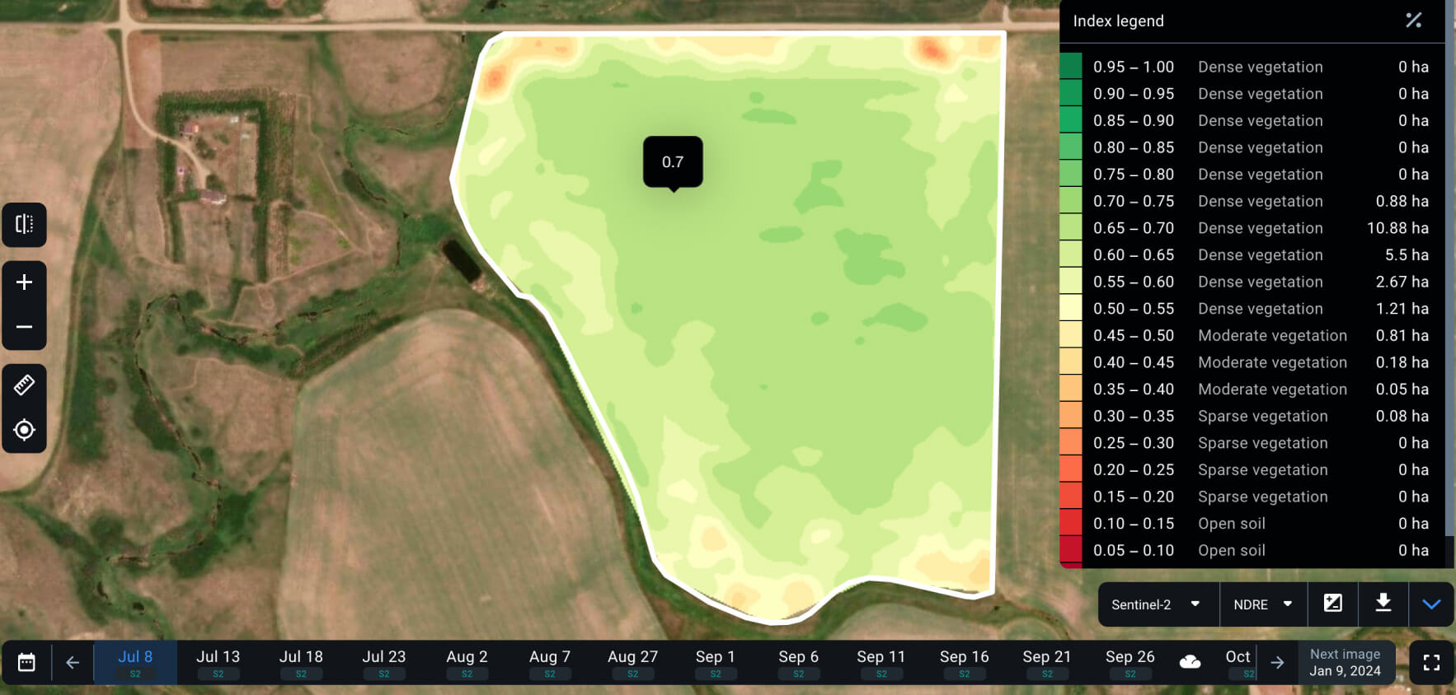Viewport: 1456px width, 695px height.
Task: Click the 0.25 – 0.30 Sparse vegetation label
Action: (x=1262, y=443)
